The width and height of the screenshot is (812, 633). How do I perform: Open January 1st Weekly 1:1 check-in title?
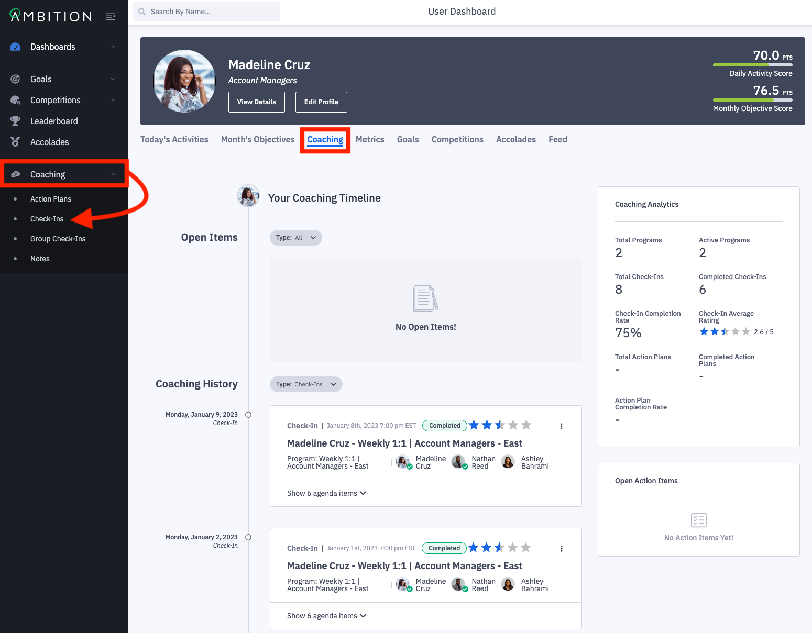point(404,566)
